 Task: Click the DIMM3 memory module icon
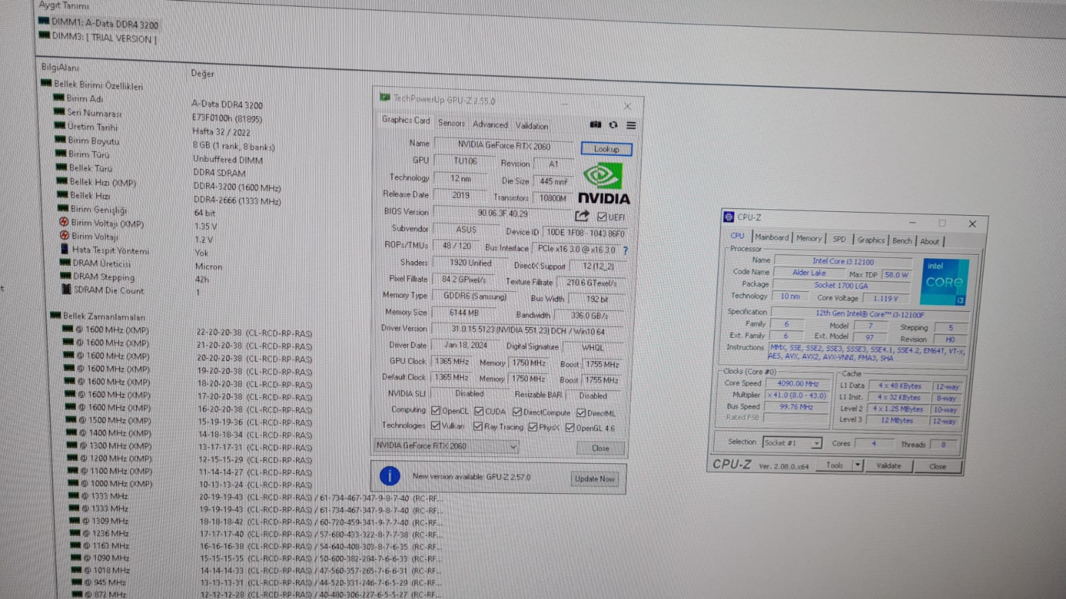coord(45,35)
